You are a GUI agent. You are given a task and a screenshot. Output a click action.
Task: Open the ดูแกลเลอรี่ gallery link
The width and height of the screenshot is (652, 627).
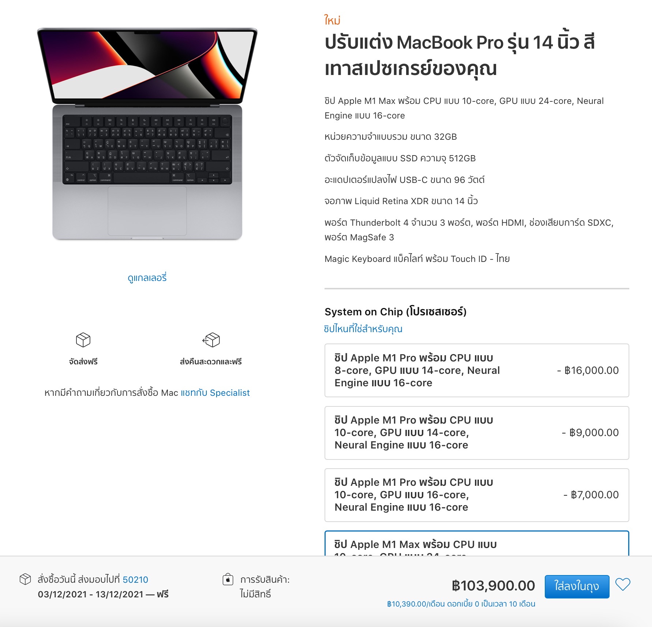(147, 278)
